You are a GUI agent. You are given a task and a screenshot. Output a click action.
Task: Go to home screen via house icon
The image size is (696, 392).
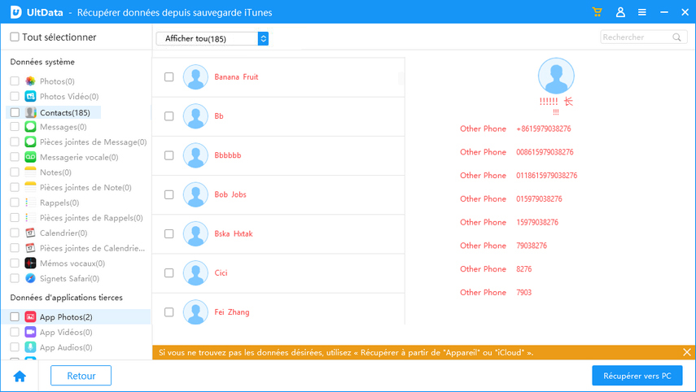click(x=20, y=377)
